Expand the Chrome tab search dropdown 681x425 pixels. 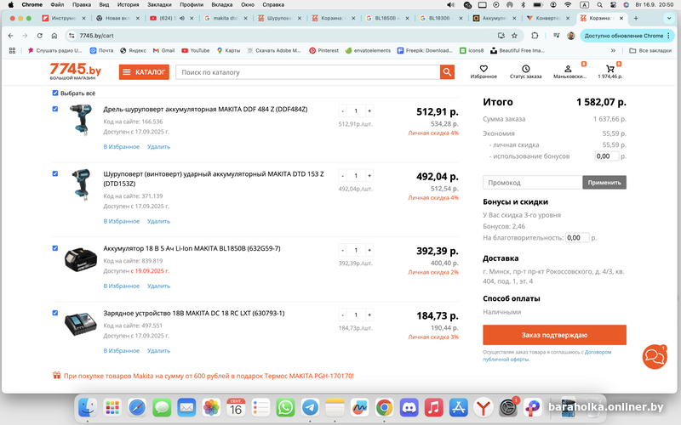[x=669, y=18]
